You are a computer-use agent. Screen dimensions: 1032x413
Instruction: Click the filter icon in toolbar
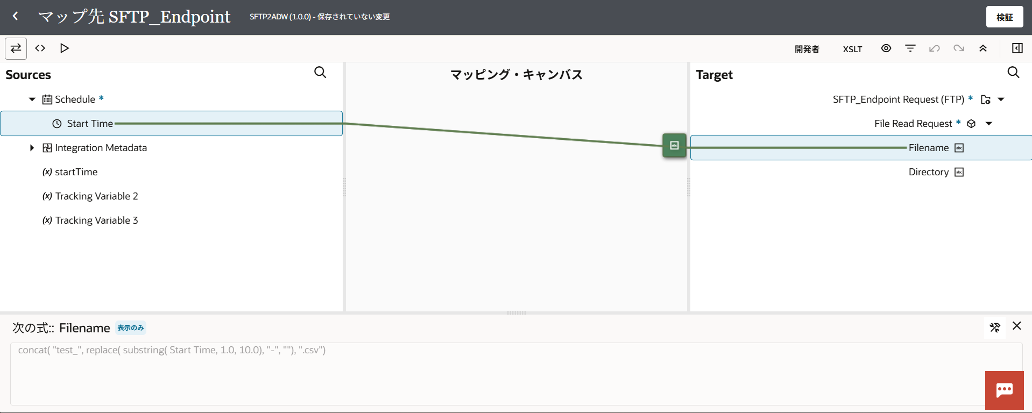(x=910, y=48)
